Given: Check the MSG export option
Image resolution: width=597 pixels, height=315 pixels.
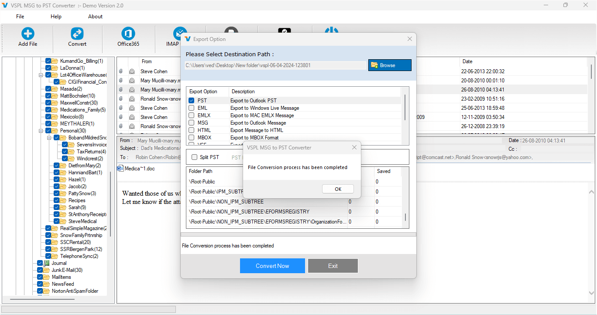Looking at the screenshot, I should 192,123.
